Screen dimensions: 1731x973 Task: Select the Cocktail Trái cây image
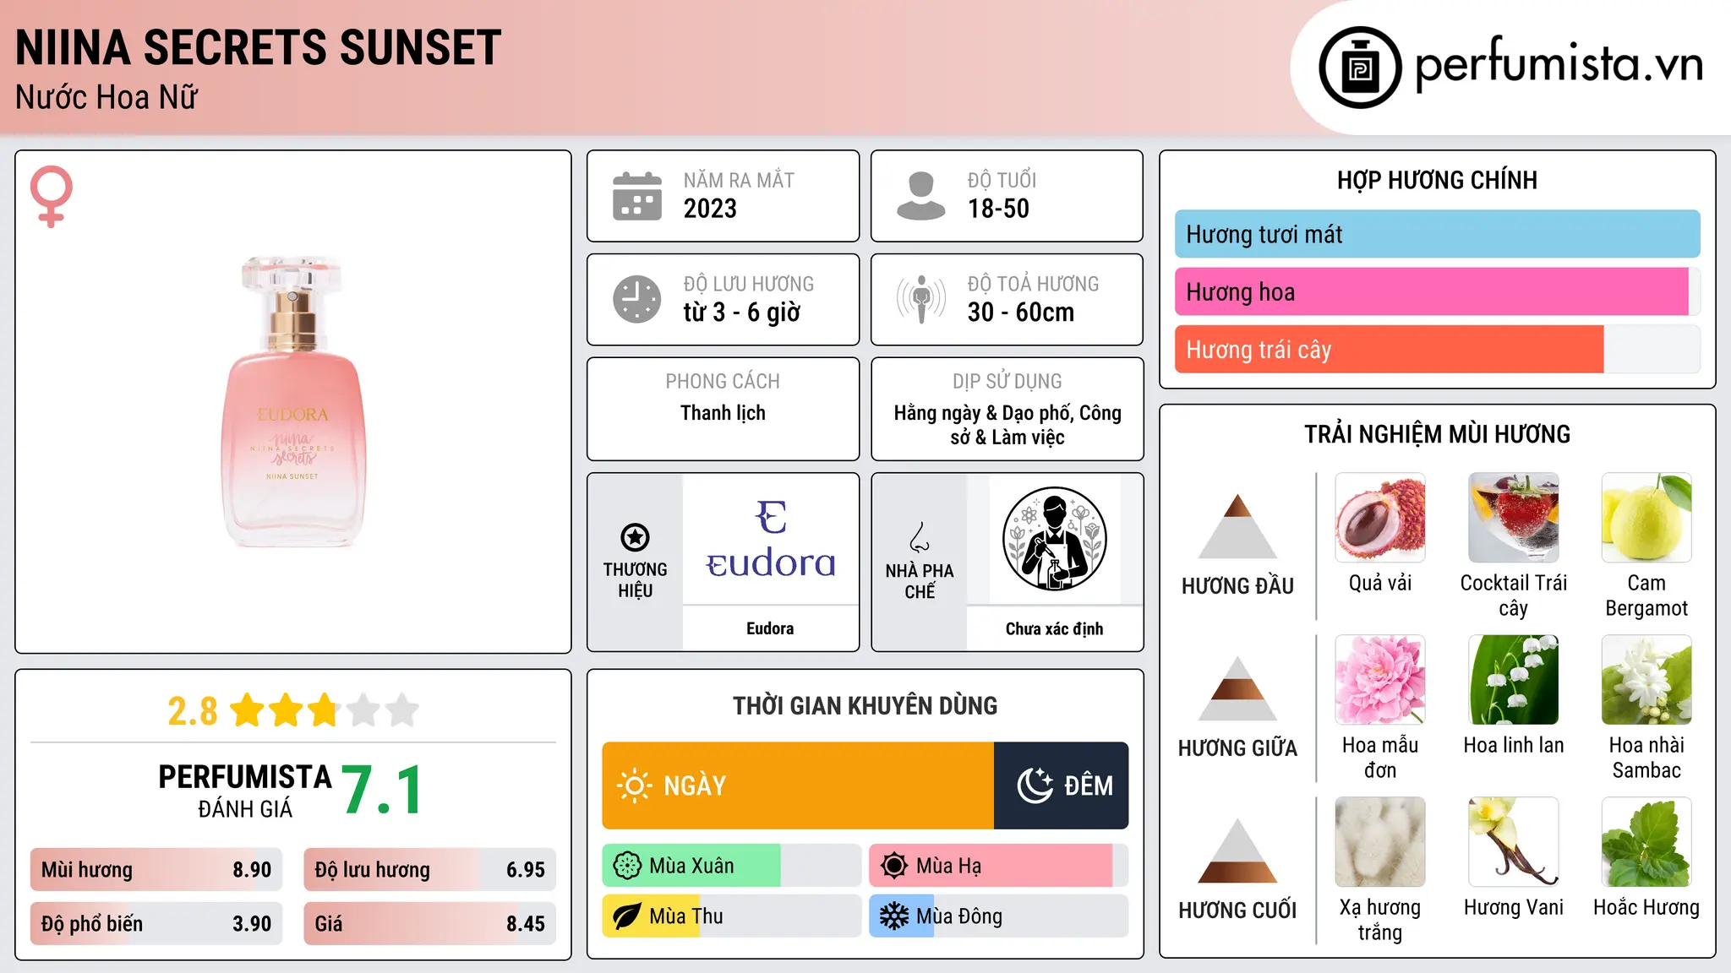click(x=1514, y=518)
